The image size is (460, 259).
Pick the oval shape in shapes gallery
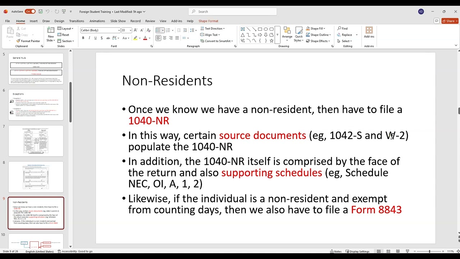point(266,29)
